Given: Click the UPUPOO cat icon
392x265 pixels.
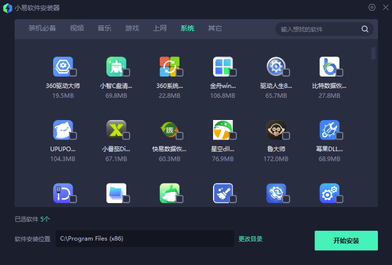Looking at the screenshot, I should pos(63,130).
